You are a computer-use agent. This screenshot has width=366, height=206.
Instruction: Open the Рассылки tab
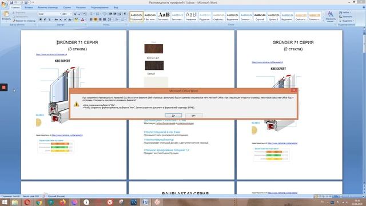(x=81, y=7)
